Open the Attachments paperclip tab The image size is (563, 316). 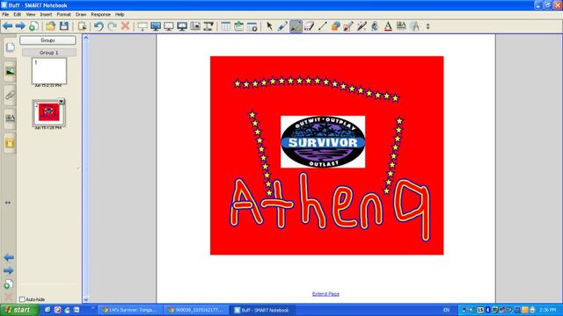coord(10,96)
